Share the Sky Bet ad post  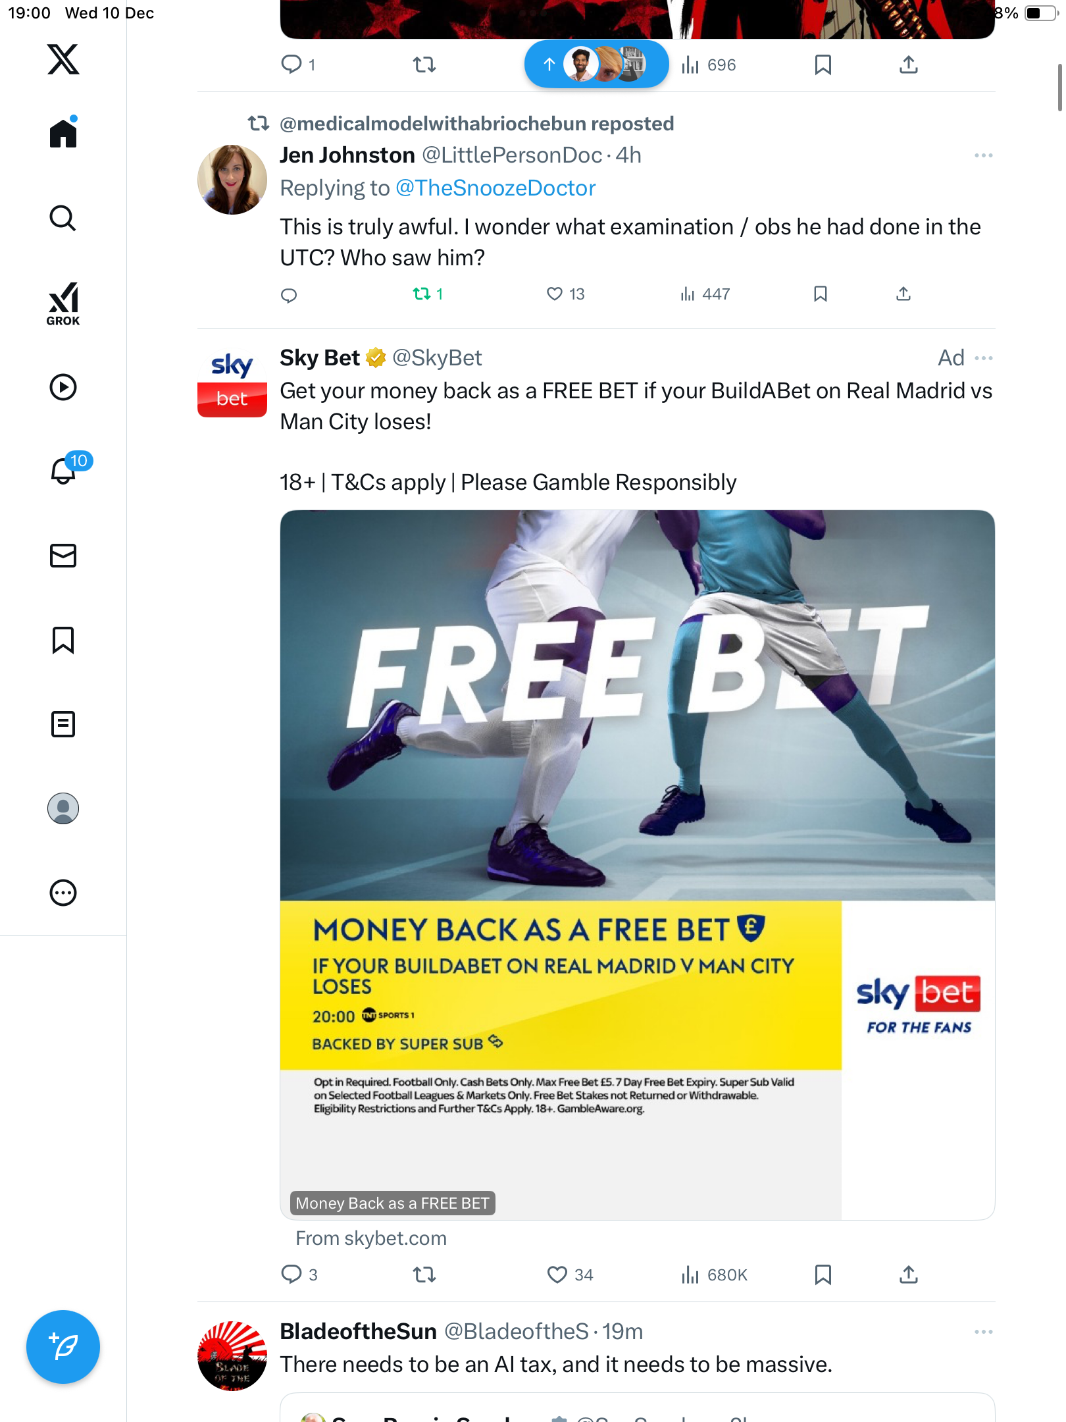tap(908, 1275)
